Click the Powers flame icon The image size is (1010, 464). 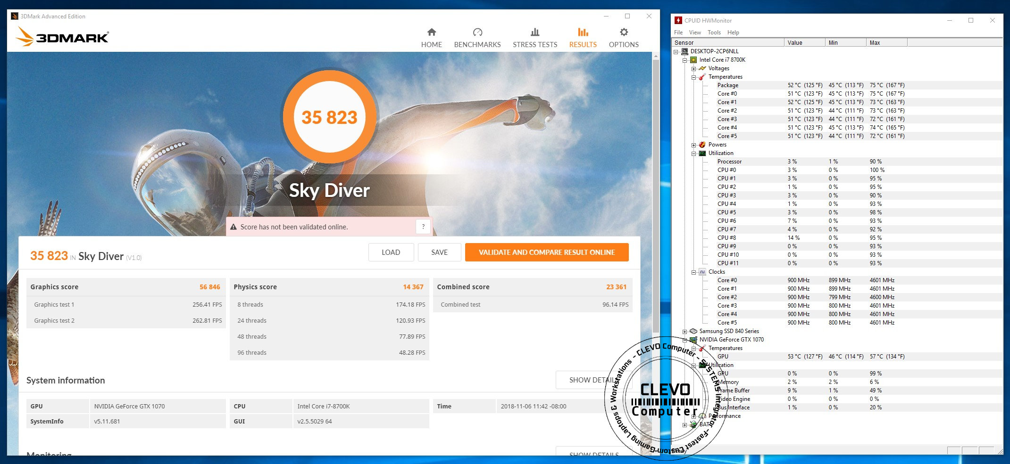(702, 145)
